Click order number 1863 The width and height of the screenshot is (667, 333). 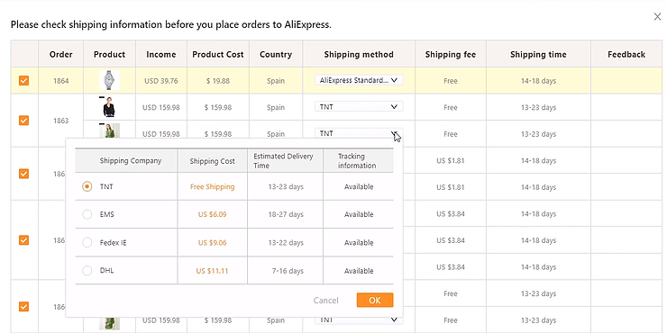(60, 121)
